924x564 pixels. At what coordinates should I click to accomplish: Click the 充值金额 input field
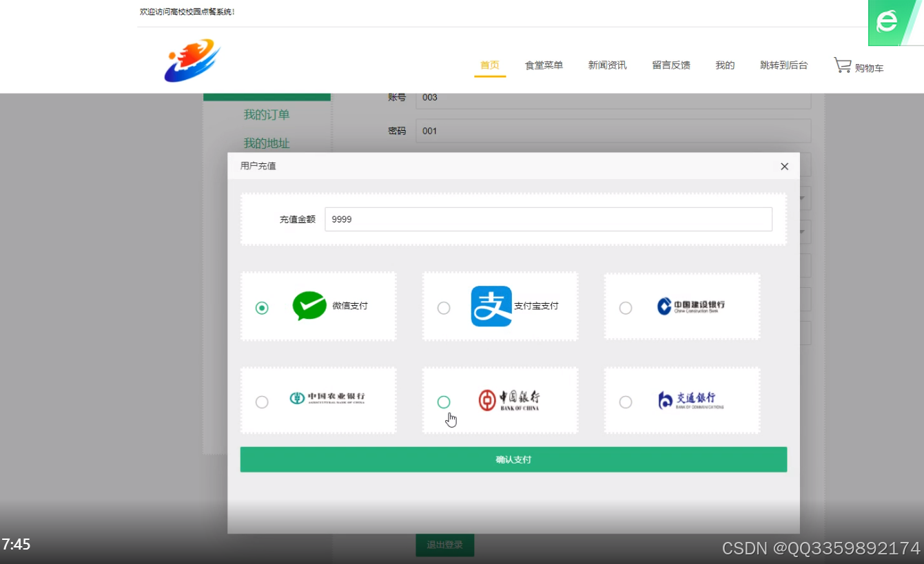coord(548,219)
